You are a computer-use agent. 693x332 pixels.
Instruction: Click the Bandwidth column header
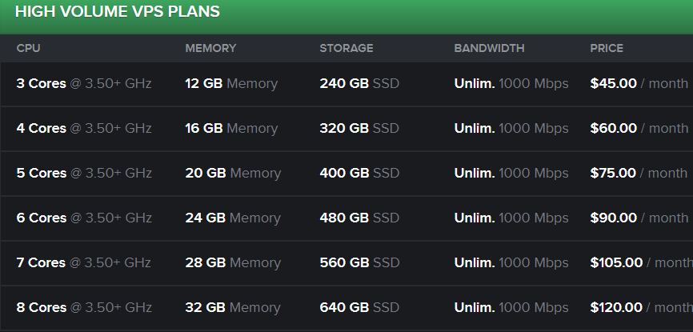[489, 48]
